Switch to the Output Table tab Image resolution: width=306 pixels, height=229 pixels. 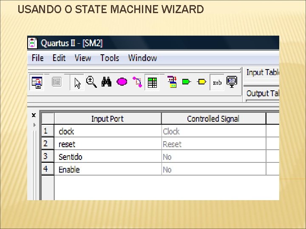(x=263, y=93)
